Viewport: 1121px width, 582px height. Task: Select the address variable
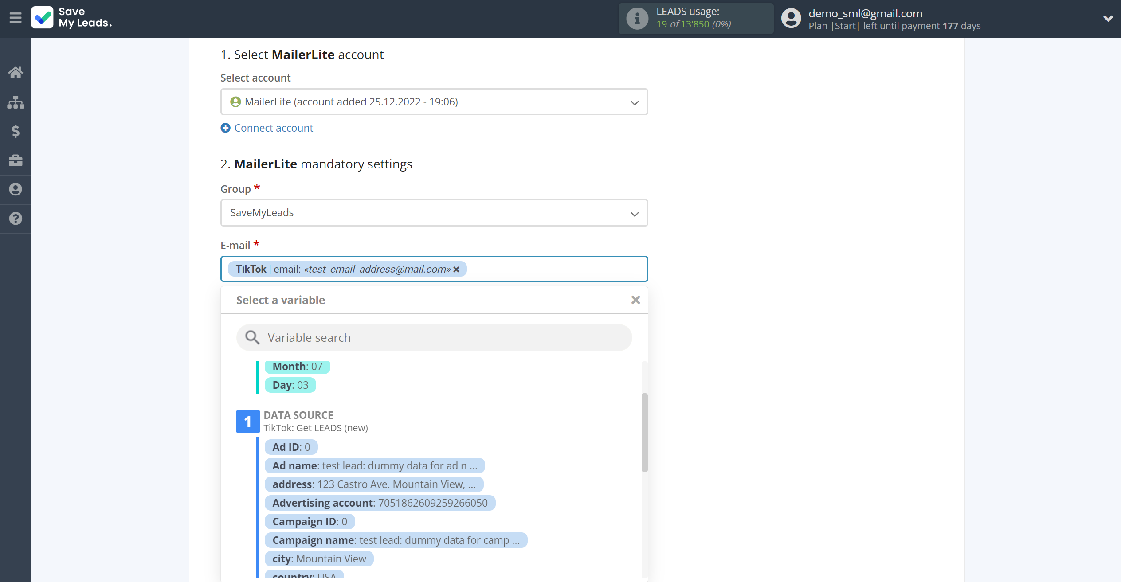[x=374, y=484]
